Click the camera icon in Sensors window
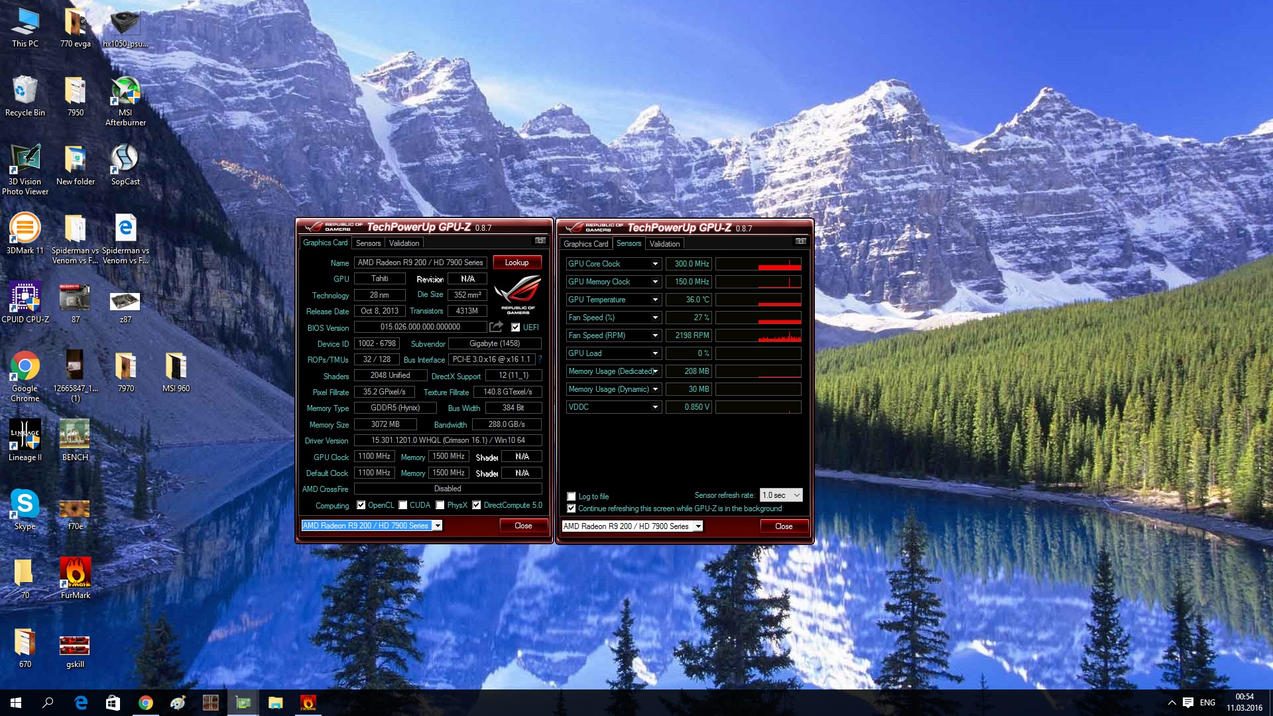The width and height of the screenshot is (1273, 716). (801, 241)
